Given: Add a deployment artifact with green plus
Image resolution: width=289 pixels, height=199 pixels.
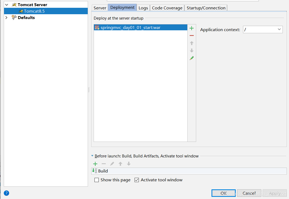Looking at the screenshot, I should (x=192, y=28).
